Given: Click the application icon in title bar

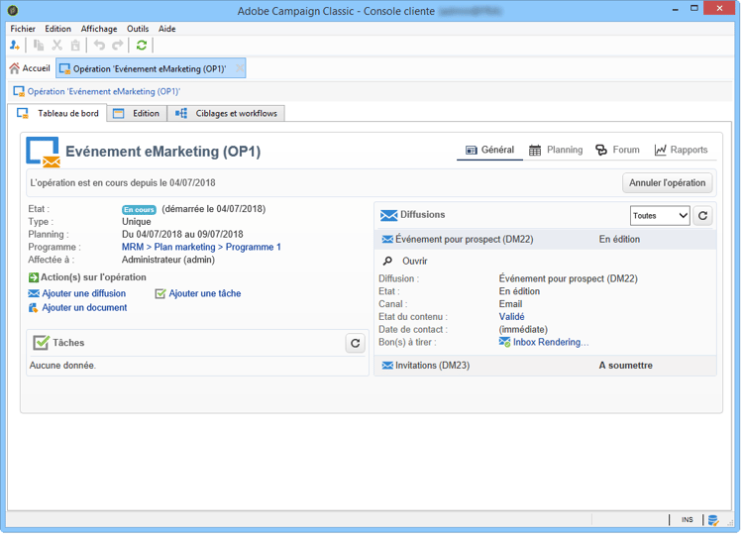Looking at the screenshot, I should click(13, 10).
